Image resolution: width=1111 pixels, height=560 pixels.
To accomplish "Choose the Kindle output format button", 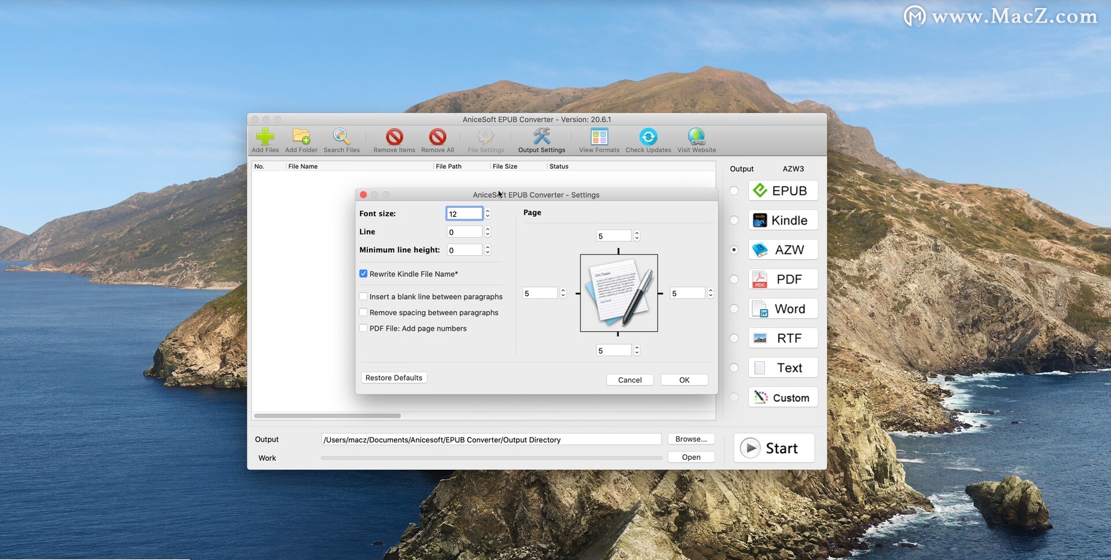I will click(x=783, y=220).
